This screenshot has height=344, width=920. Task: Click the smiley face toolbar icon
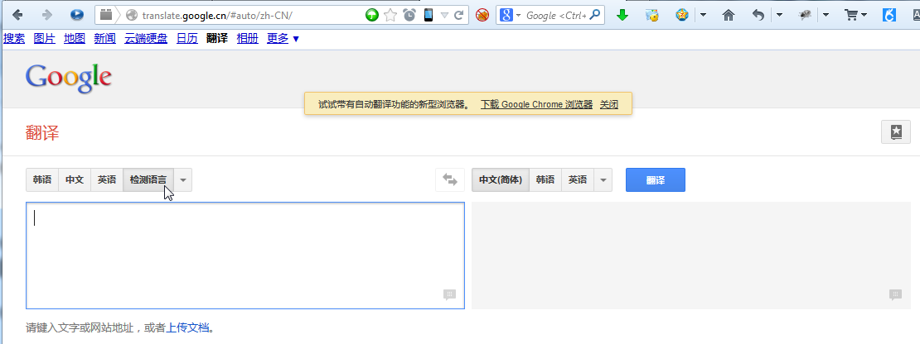682,15
